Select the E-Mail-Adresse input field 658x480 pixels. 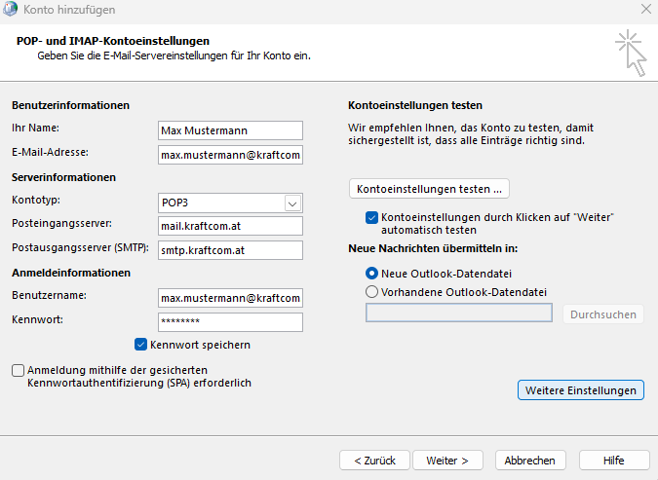point(230,155)
